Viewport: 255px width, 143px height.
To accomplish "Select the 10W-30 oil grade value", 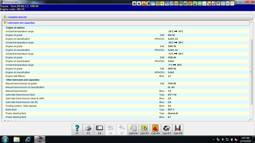I will [172, 46].
